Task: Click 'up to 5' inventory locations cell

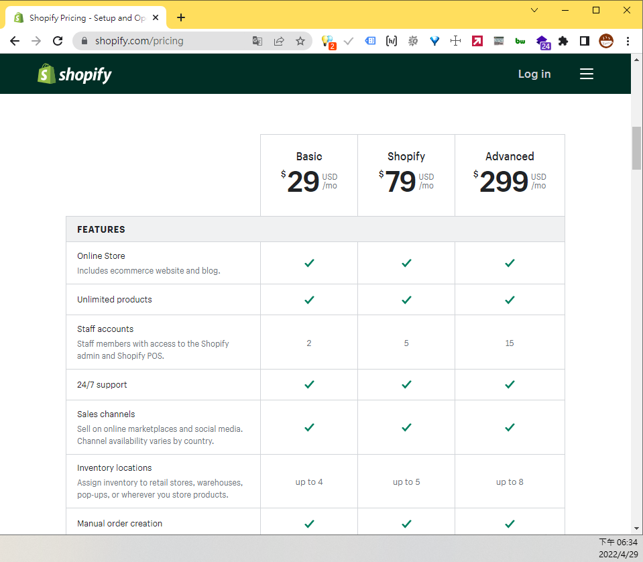Action: tap(406, 482)
